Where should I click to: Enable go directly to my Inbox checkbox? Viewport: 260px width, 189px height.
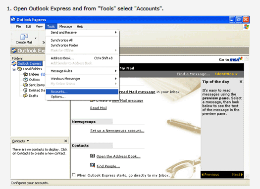click(74, 175)
